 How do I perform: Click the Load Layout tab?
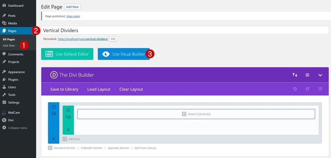point(99,89)
